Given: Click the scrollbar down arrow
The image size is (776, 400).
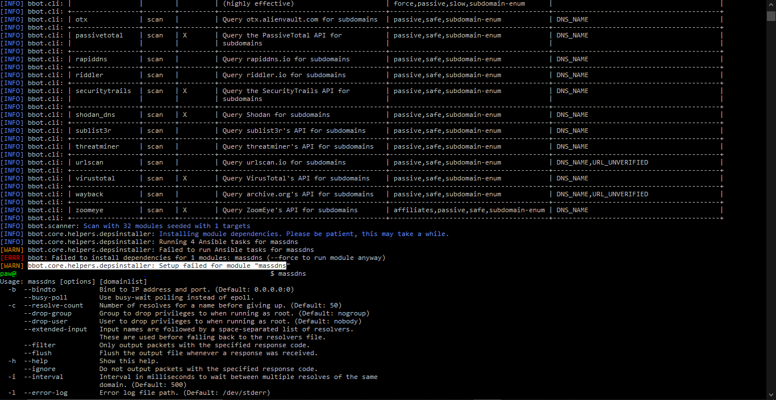Looking at the screenshot, I should pyautogui.click(x=772, y=395).
